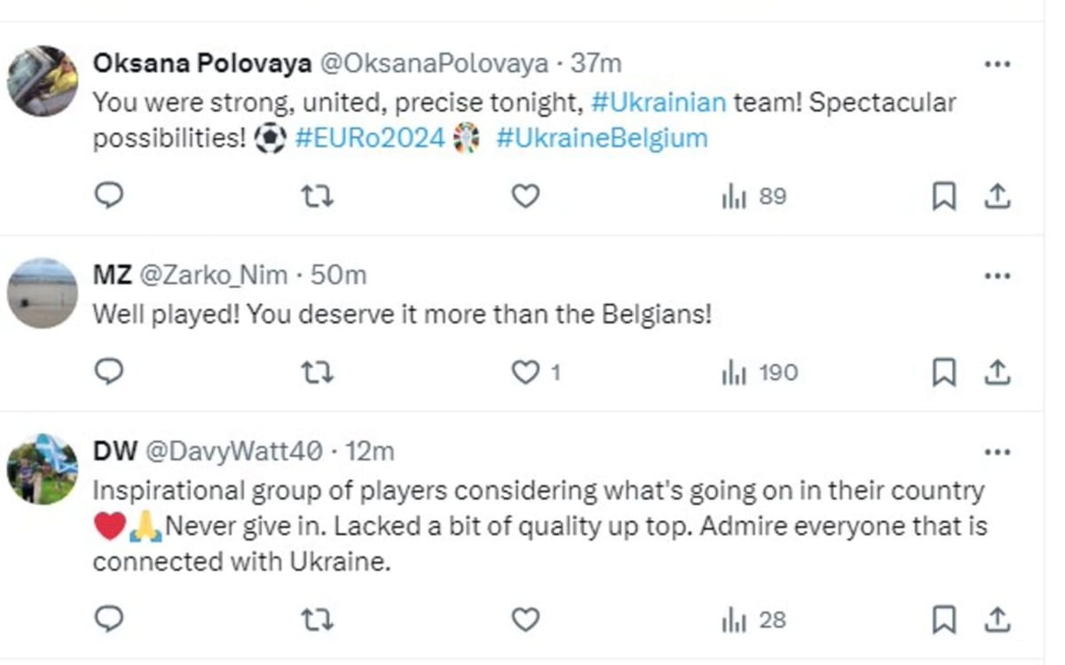Like the tweet by Oksana Polovaya

[x=525, y=195]
